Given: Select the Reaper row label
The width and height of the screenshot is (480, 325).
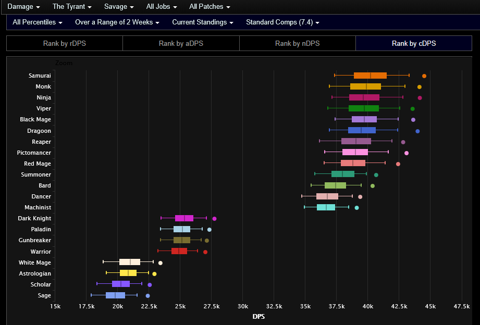Looking at the screenshot, I should (41, 142).
